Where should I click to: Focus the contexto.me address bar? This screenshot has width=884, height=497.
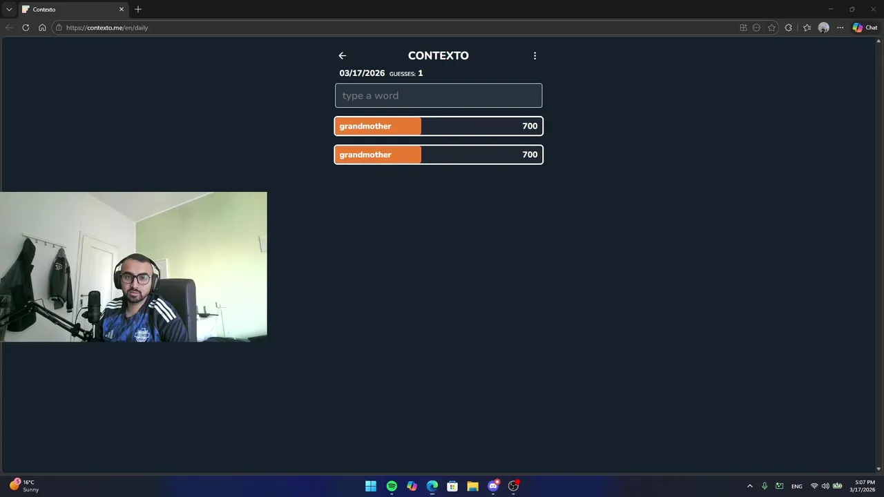(x=394, y=28)
